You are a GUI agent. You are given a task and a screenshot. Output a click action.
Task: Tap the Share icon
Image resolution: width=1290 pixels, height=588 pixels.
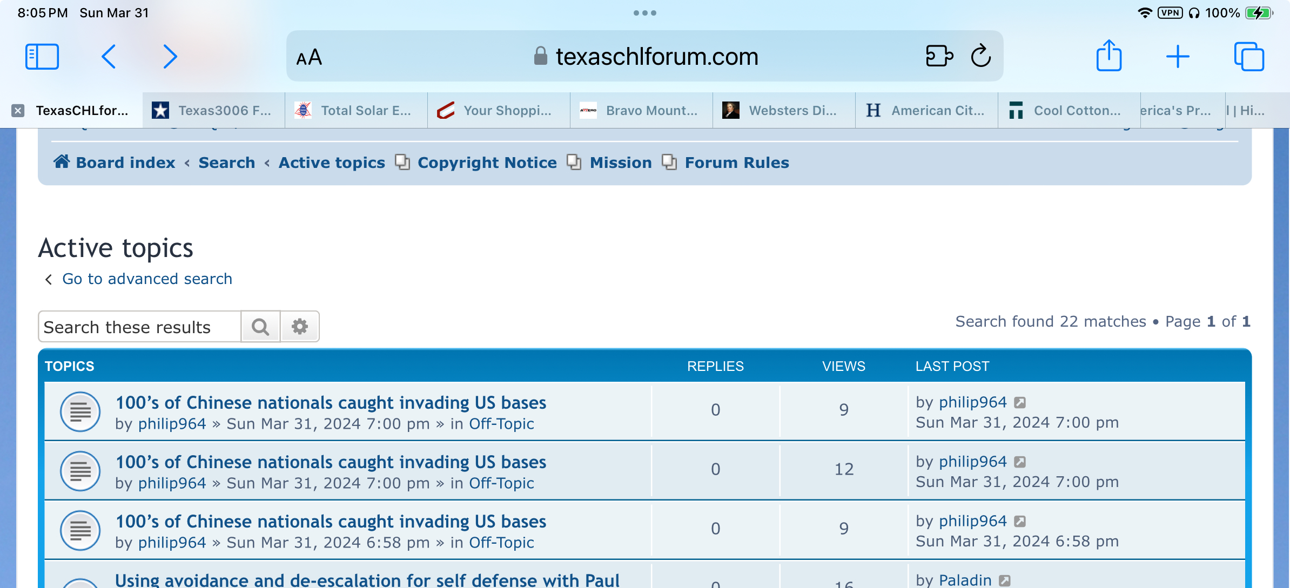1108,56
